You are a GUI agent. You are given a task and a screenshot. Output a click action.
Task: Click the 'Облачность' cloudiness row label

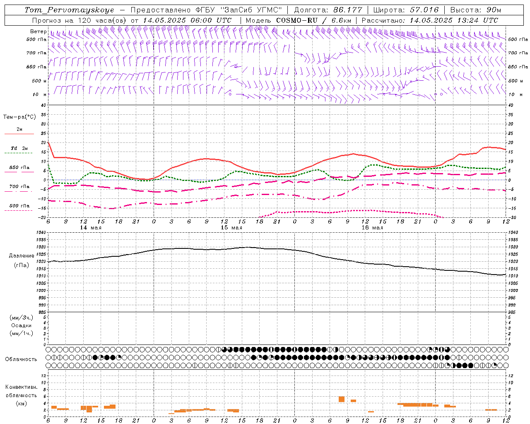point(21,359)
